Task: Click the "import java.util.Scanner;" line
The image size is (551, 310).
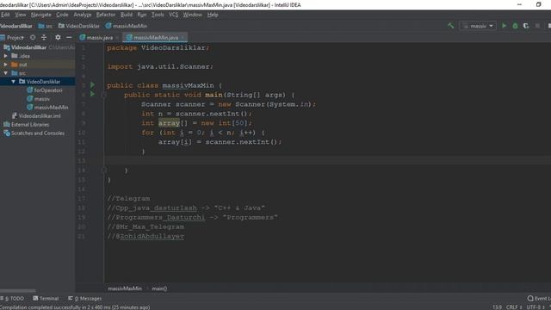Action: 160,66
